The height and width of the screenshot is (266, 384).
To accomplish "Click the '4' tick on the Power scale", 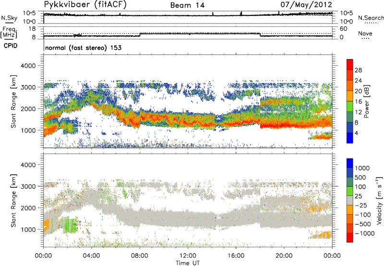I will pyautogui.click(x=356, y=133).
